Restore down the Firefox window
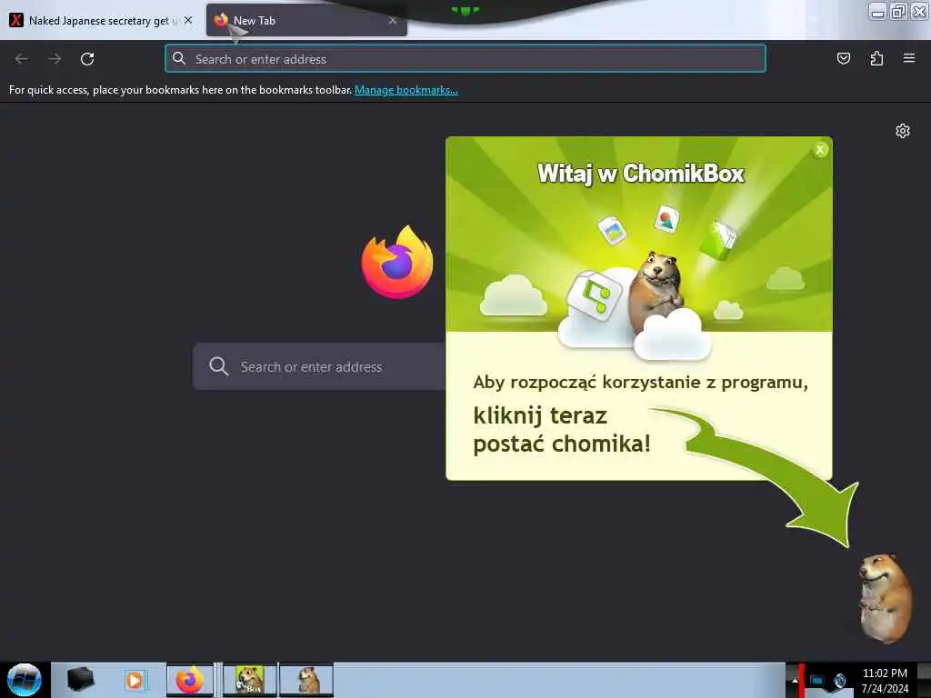931x698 pixels. click(x=898, y=11)
